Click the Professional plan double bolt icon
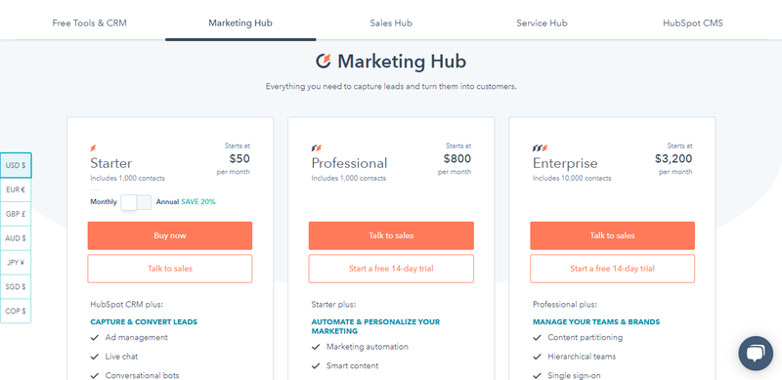The height and width of the screenshot is (380, 782). coord(317,148)
